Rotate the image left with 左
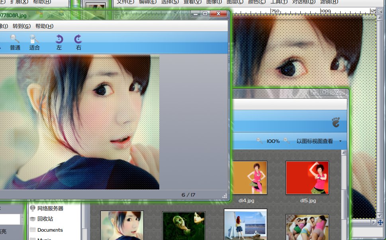 pos(59,39)
